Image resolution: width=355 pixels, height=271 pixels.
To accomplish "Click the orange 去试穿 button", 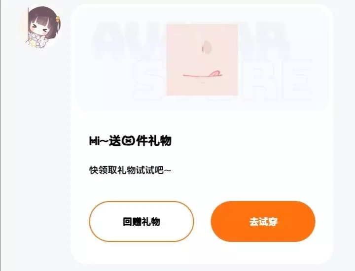I will click(x=263, y=222).
